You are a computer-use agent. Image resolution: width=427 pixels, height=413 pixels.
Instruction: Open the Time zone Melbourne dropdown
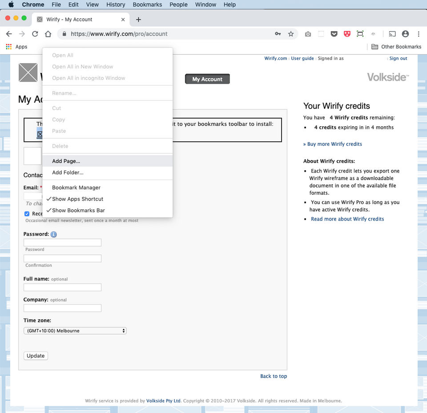point(75,330)
